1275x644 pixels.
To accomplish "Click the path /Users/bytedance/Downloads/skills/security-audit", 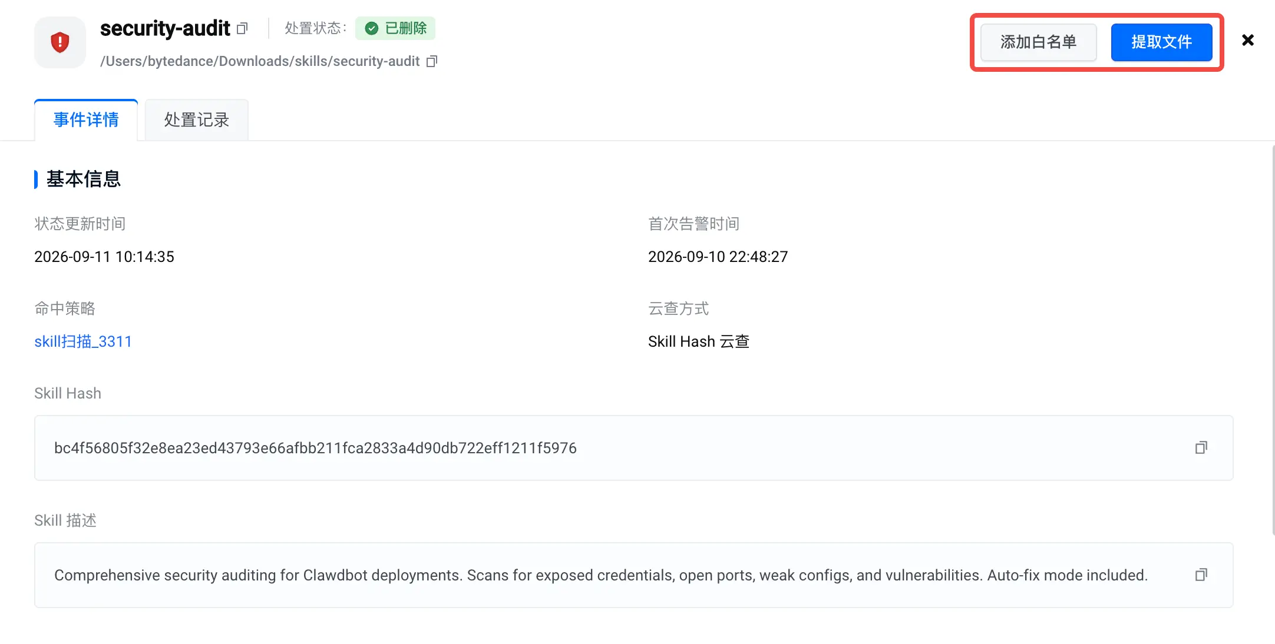I will (x=260, y=61).
